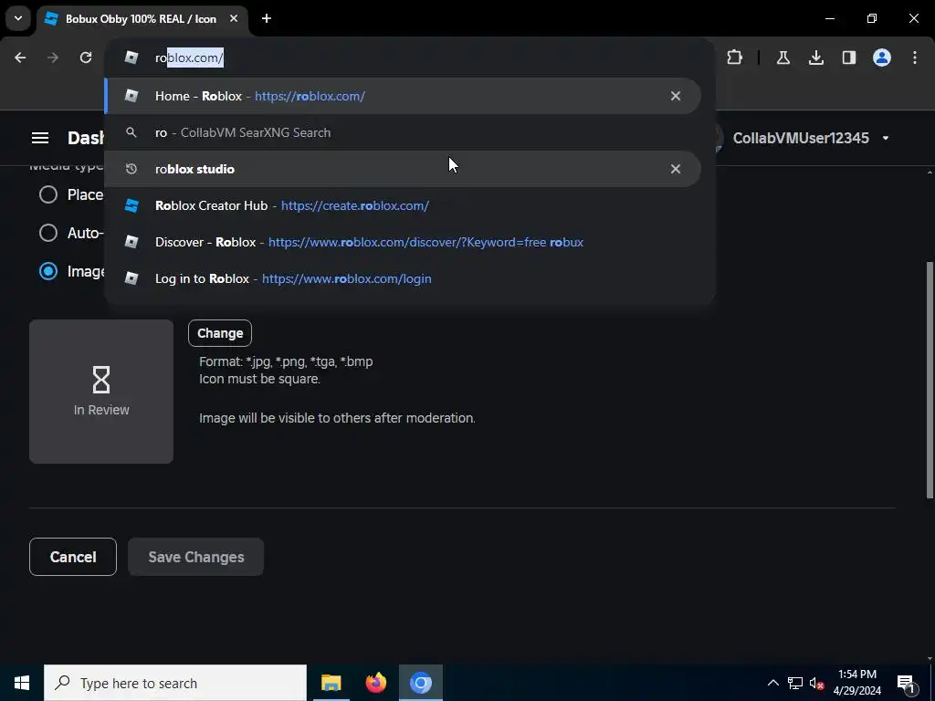Viewport: 935px width, 701px height.
Task: Remove the roblox studio history suggestion
Action: (675, 169)
